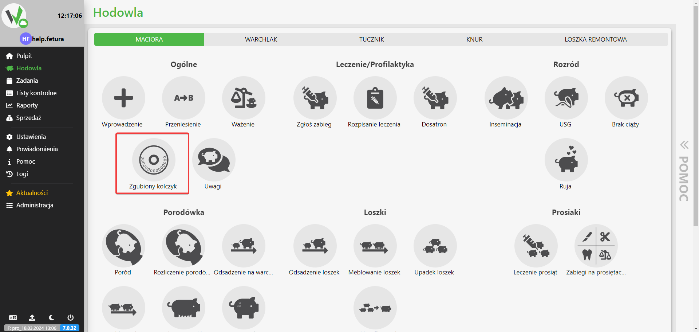Open the Uwagi speech bubble icon
This screenshot has width=699, height=332.
[x=214, y=160]
